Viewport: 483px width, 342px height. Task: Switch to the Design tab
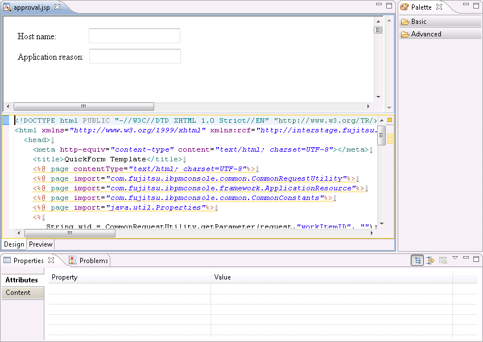(14, 244)
